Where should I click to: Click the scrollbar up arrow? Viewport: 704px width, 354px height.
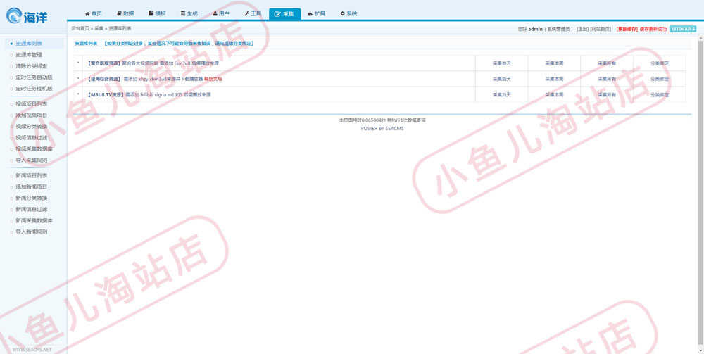(x=700, y=38)
